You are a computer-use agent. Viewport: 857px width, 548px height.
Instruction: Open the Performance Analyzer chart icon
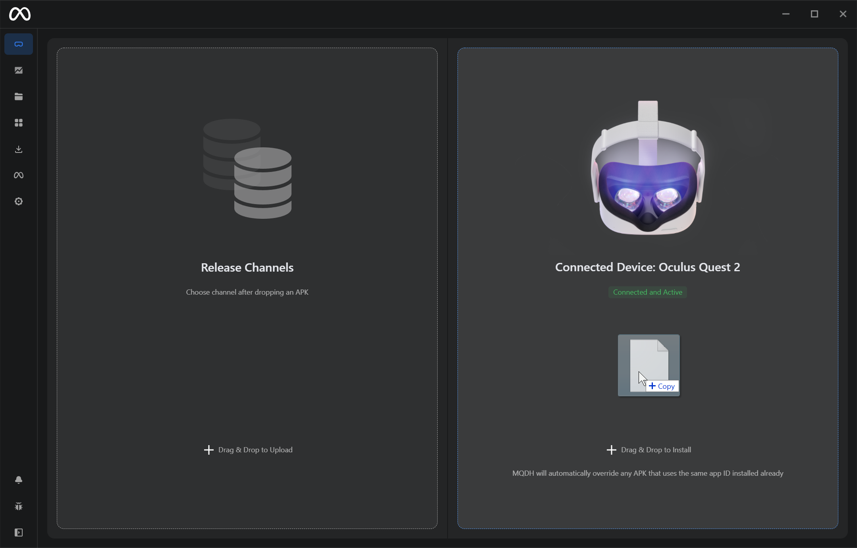(19, 70)
